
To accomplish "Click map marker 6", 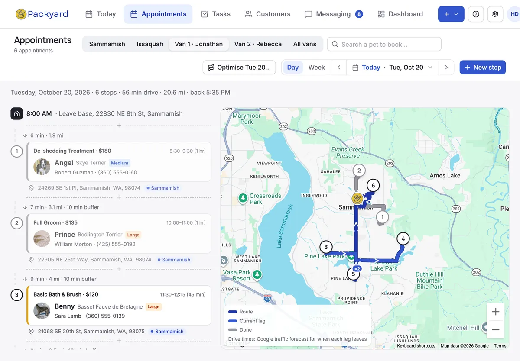I will point(373,185).
